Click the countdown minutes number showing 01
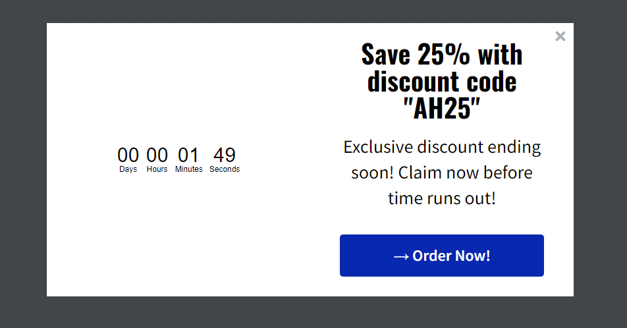Screen dimensions: 627x328 point(188,155)
